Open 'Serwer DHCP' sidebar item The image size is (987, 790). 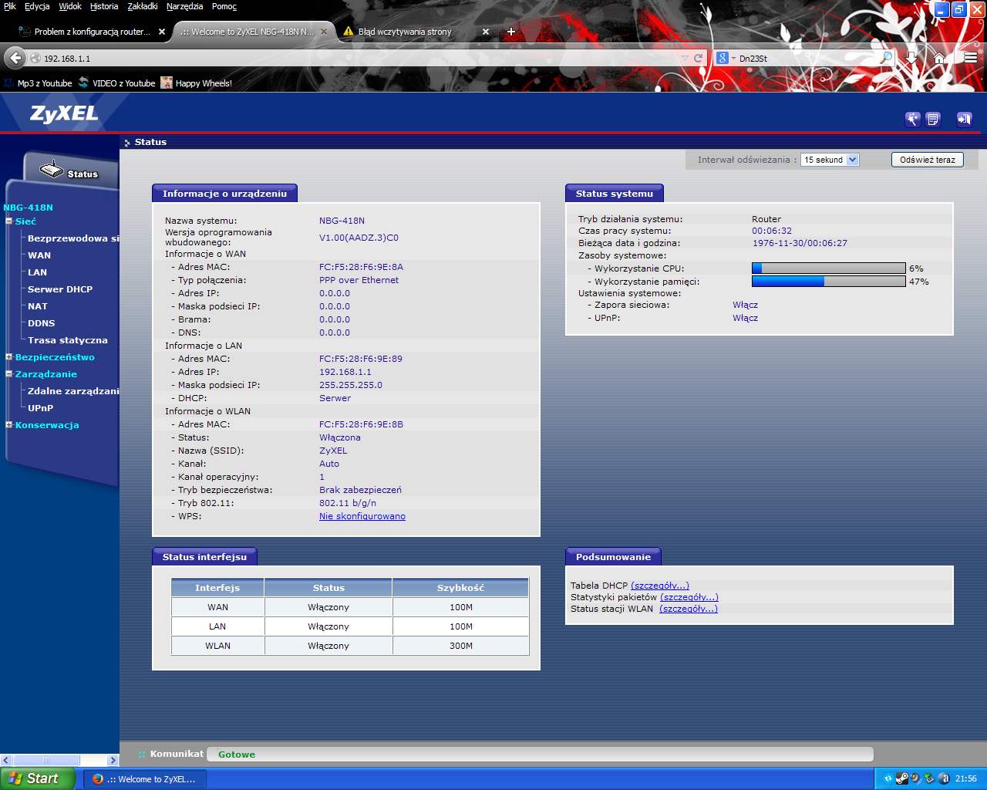click(60, 289)
